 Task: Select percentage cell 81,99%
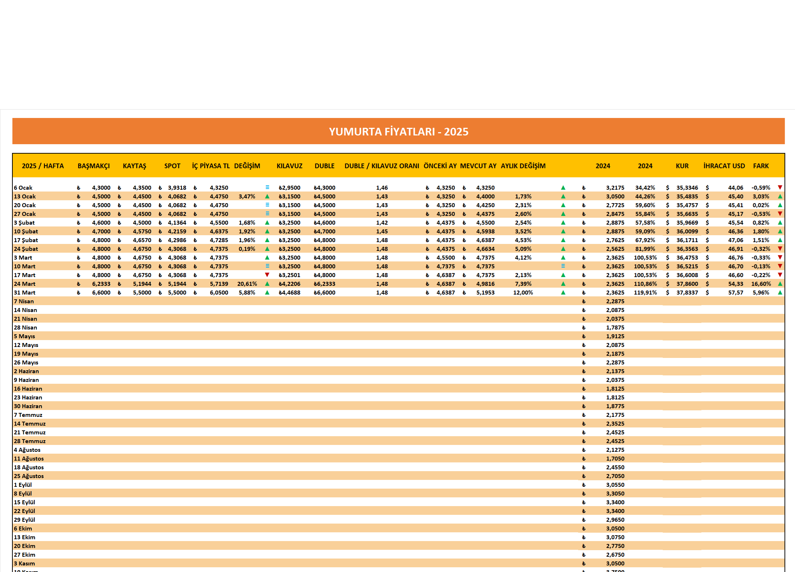point(645,249)
